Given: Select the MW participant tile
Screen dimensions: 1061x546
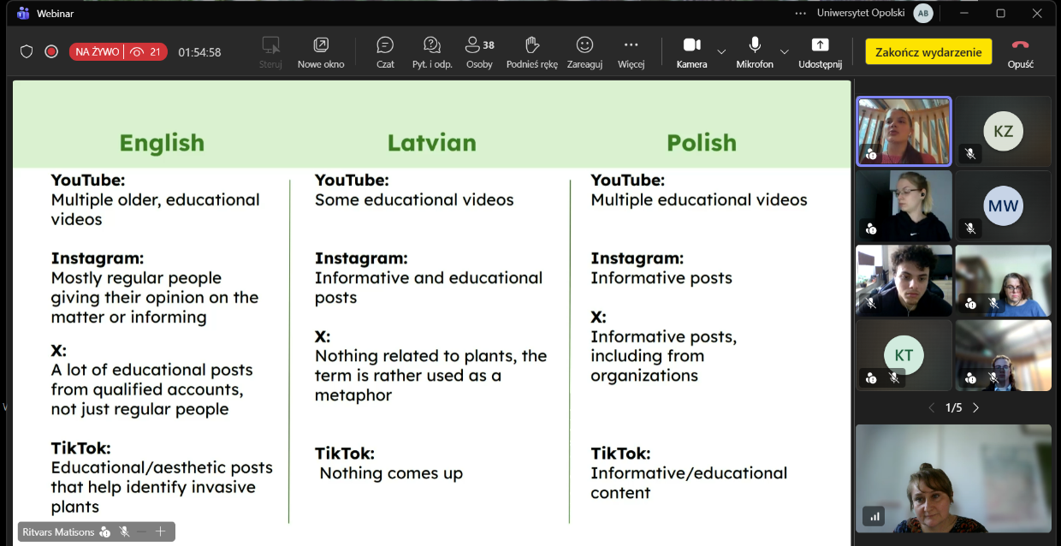Looking at the screenshot, I should pyautogui.click(x=1004, y=205).
